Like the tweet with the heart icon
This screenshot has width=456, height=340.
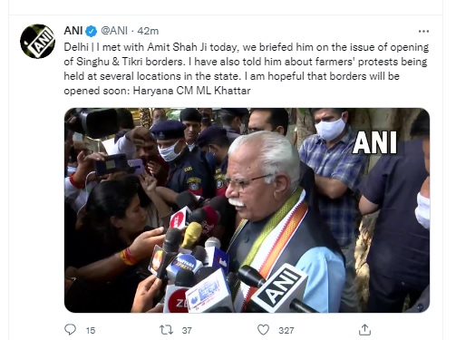263,330
